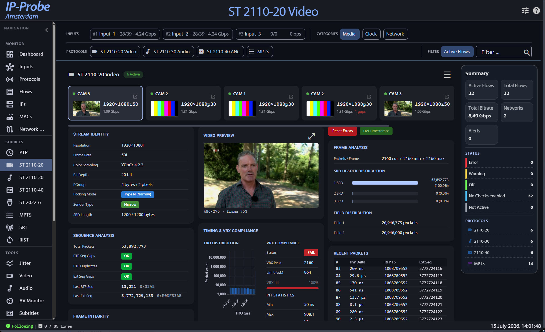Open pop-out icon on CAM 1 card
This screenshot has height=332, width=545.
click(291, 97)
